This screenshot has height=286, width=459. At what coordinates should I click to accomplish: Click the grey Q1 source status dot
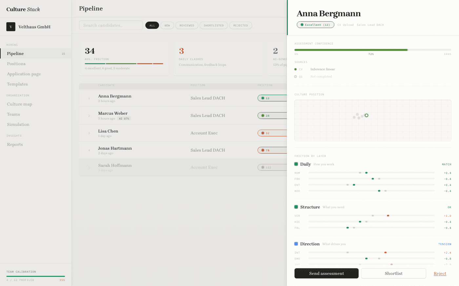click(295, 76)
